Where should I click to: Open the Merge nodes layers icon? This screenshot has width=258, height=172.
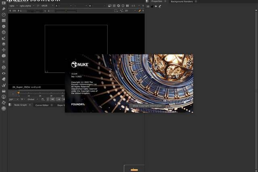(x=4, y=44)
